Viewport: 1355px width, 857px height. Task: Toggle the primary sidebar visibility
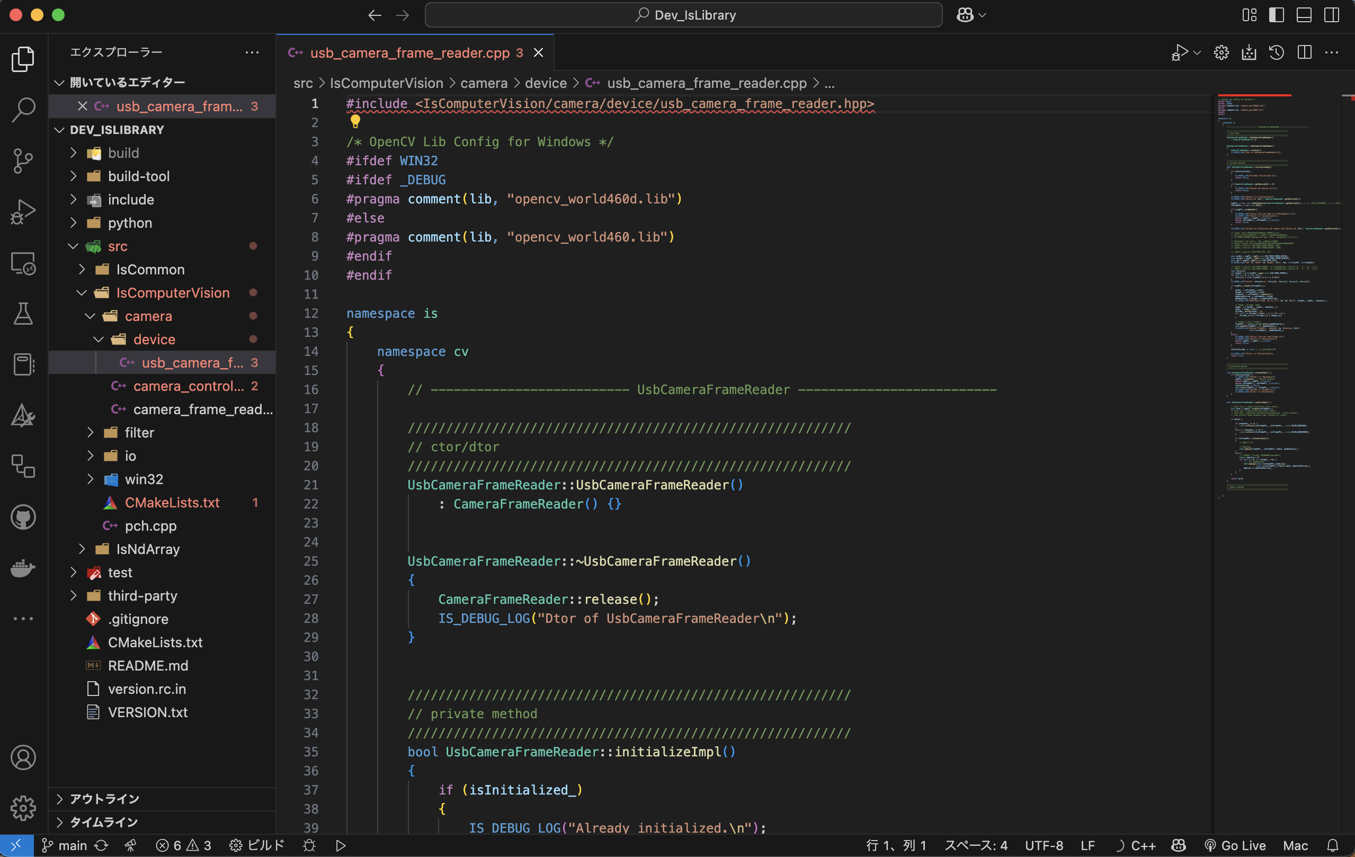coord(1276,15)
